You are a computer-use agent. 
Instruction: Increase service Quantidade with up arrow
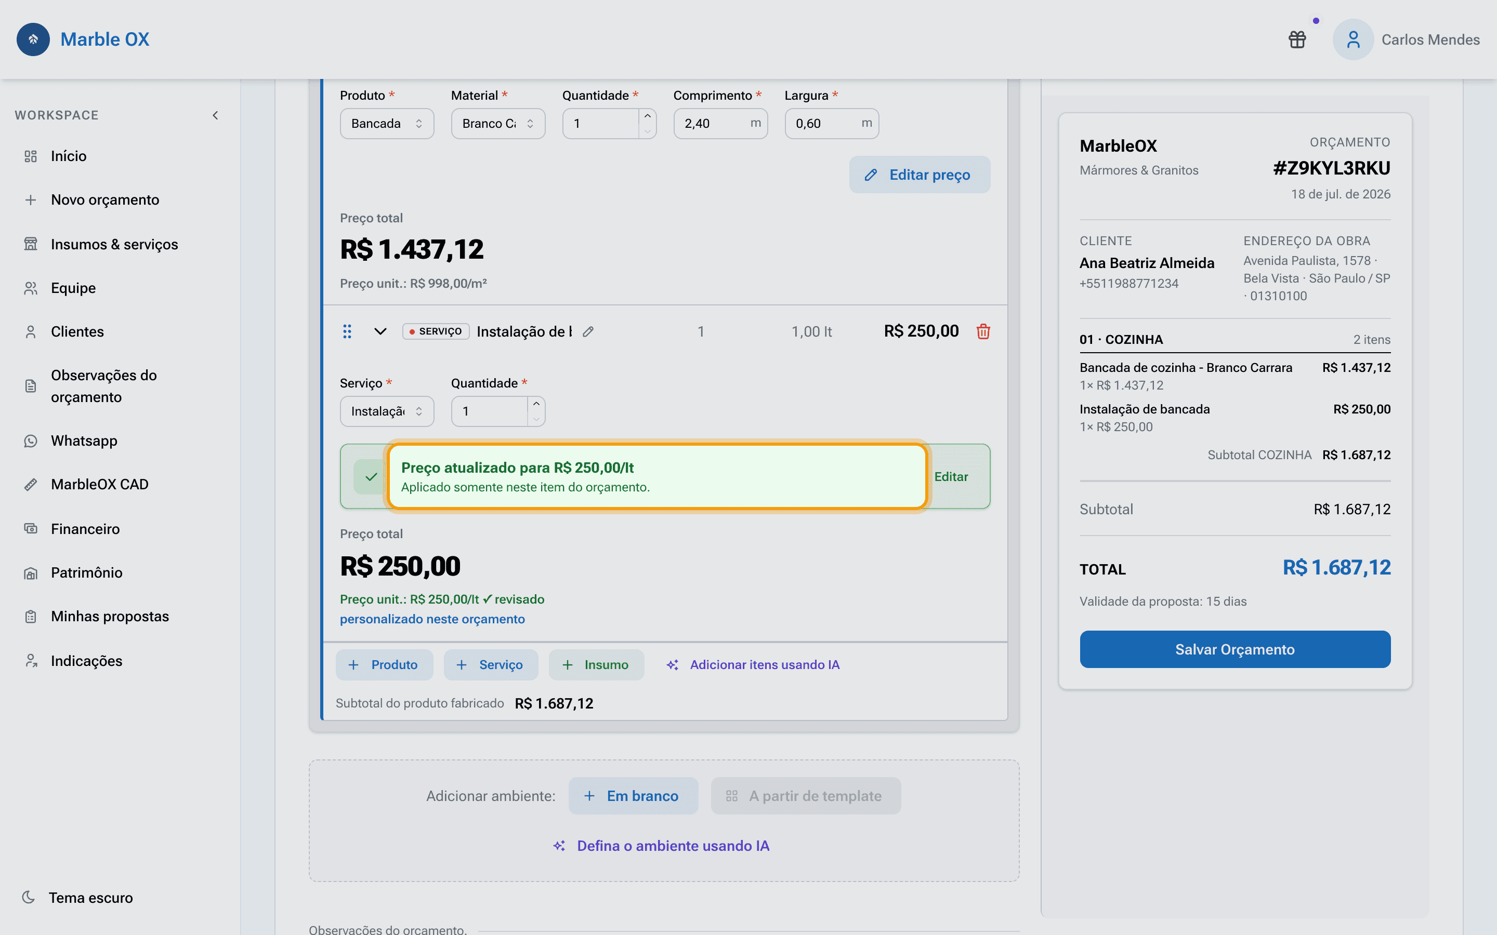[x=536, y=404]
